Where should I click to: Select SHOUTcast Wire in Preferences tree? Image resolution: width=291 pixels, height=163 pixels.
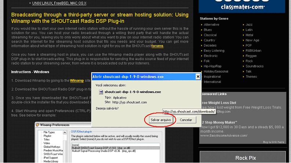(53, 154)
